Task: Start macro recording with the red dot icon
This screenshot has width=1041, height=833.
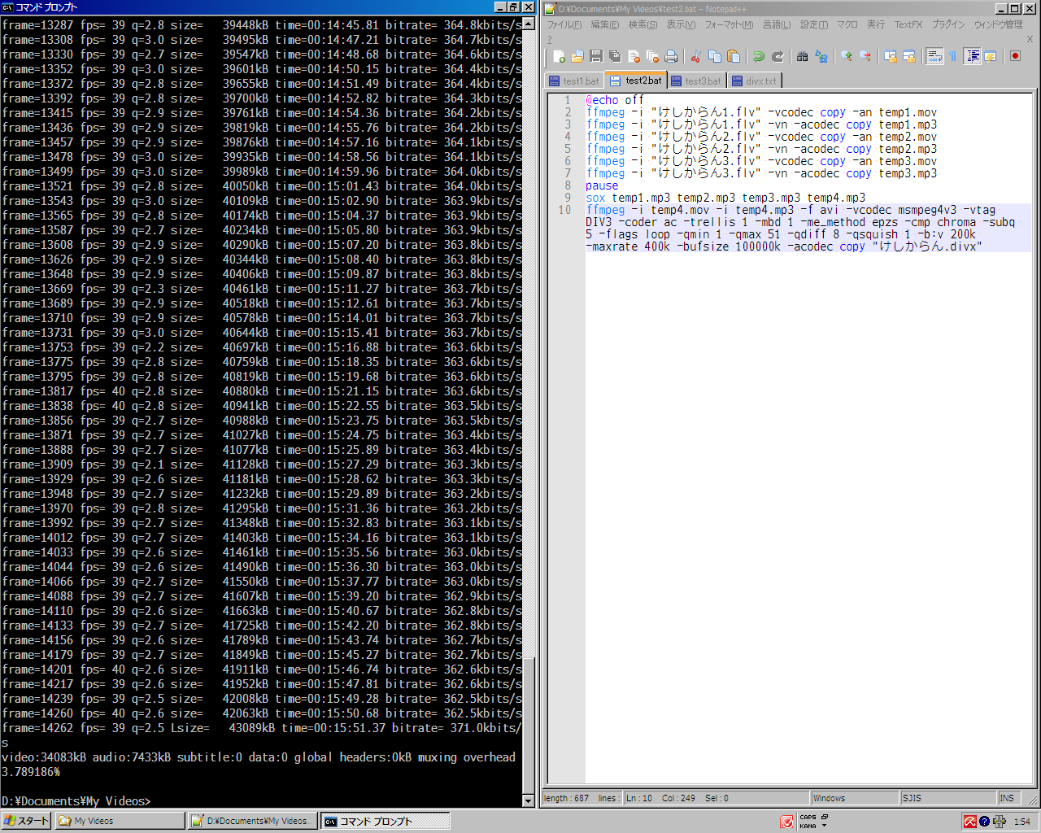Action: [1015, 56]
